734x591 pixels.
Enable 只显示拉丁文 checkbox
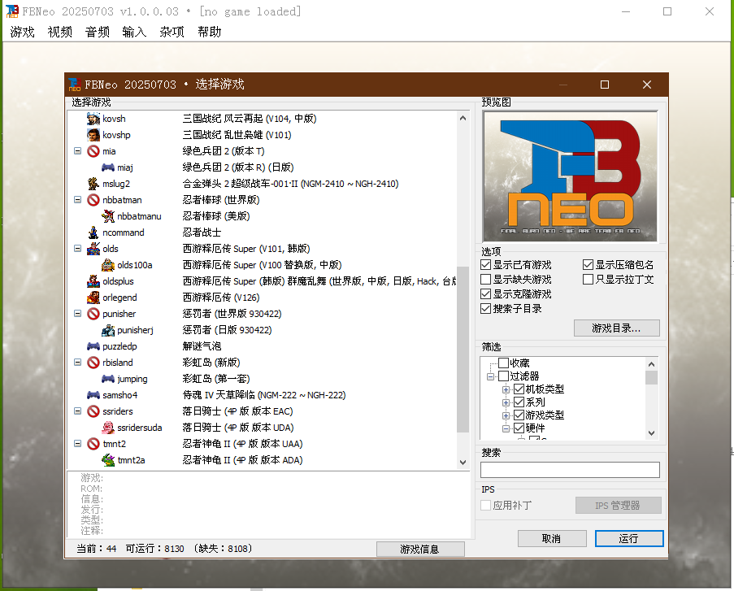pos(588,279)
